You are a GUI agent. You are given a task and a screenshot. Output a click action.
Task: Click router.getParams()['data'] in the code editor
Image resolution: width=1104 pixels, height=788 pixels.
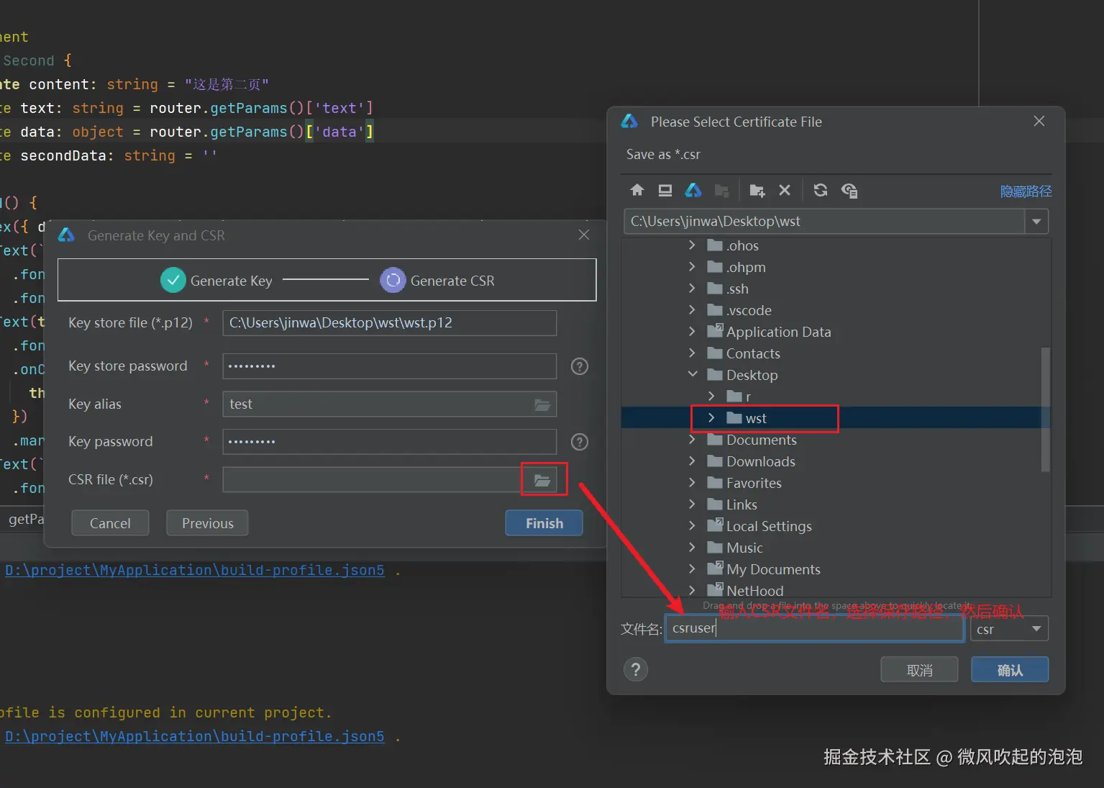point(262,132)
